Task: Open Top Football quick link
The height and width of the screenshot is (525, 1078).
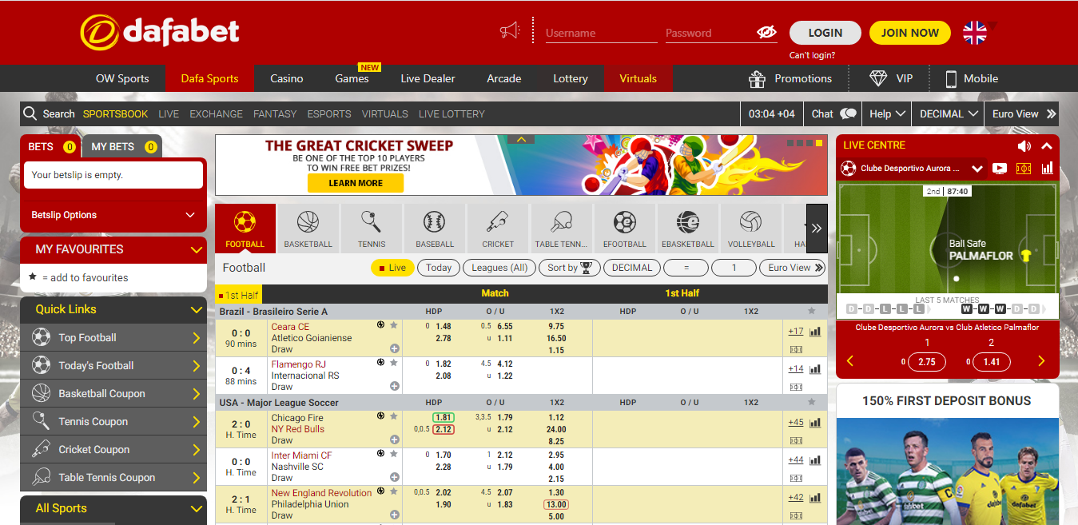Action: coord(113,338)
